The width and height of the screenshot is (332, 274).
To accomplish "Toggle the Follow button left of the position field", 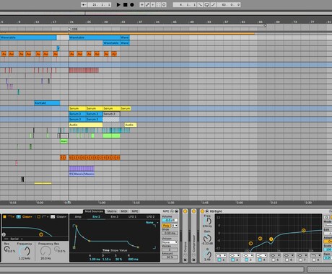I will (84, 4).
